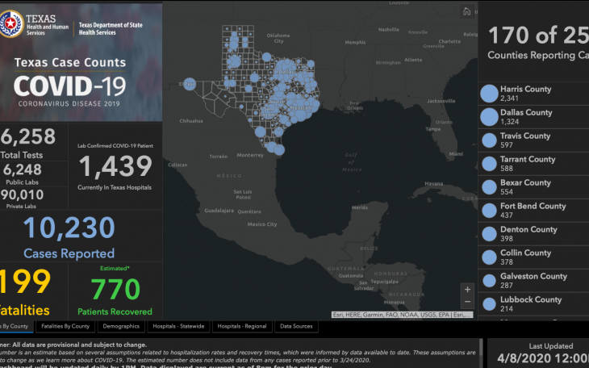Click the 10,230 Cases Reported indicator

click(68, 234)
